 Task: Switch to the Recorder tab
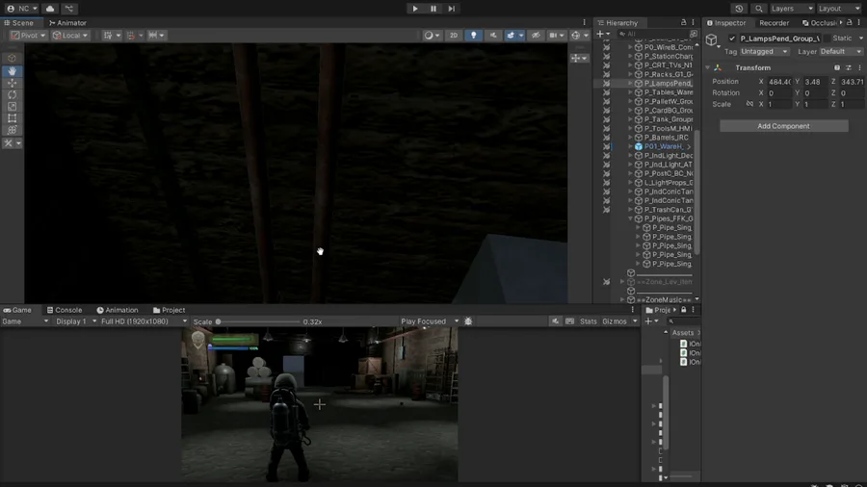774,23
